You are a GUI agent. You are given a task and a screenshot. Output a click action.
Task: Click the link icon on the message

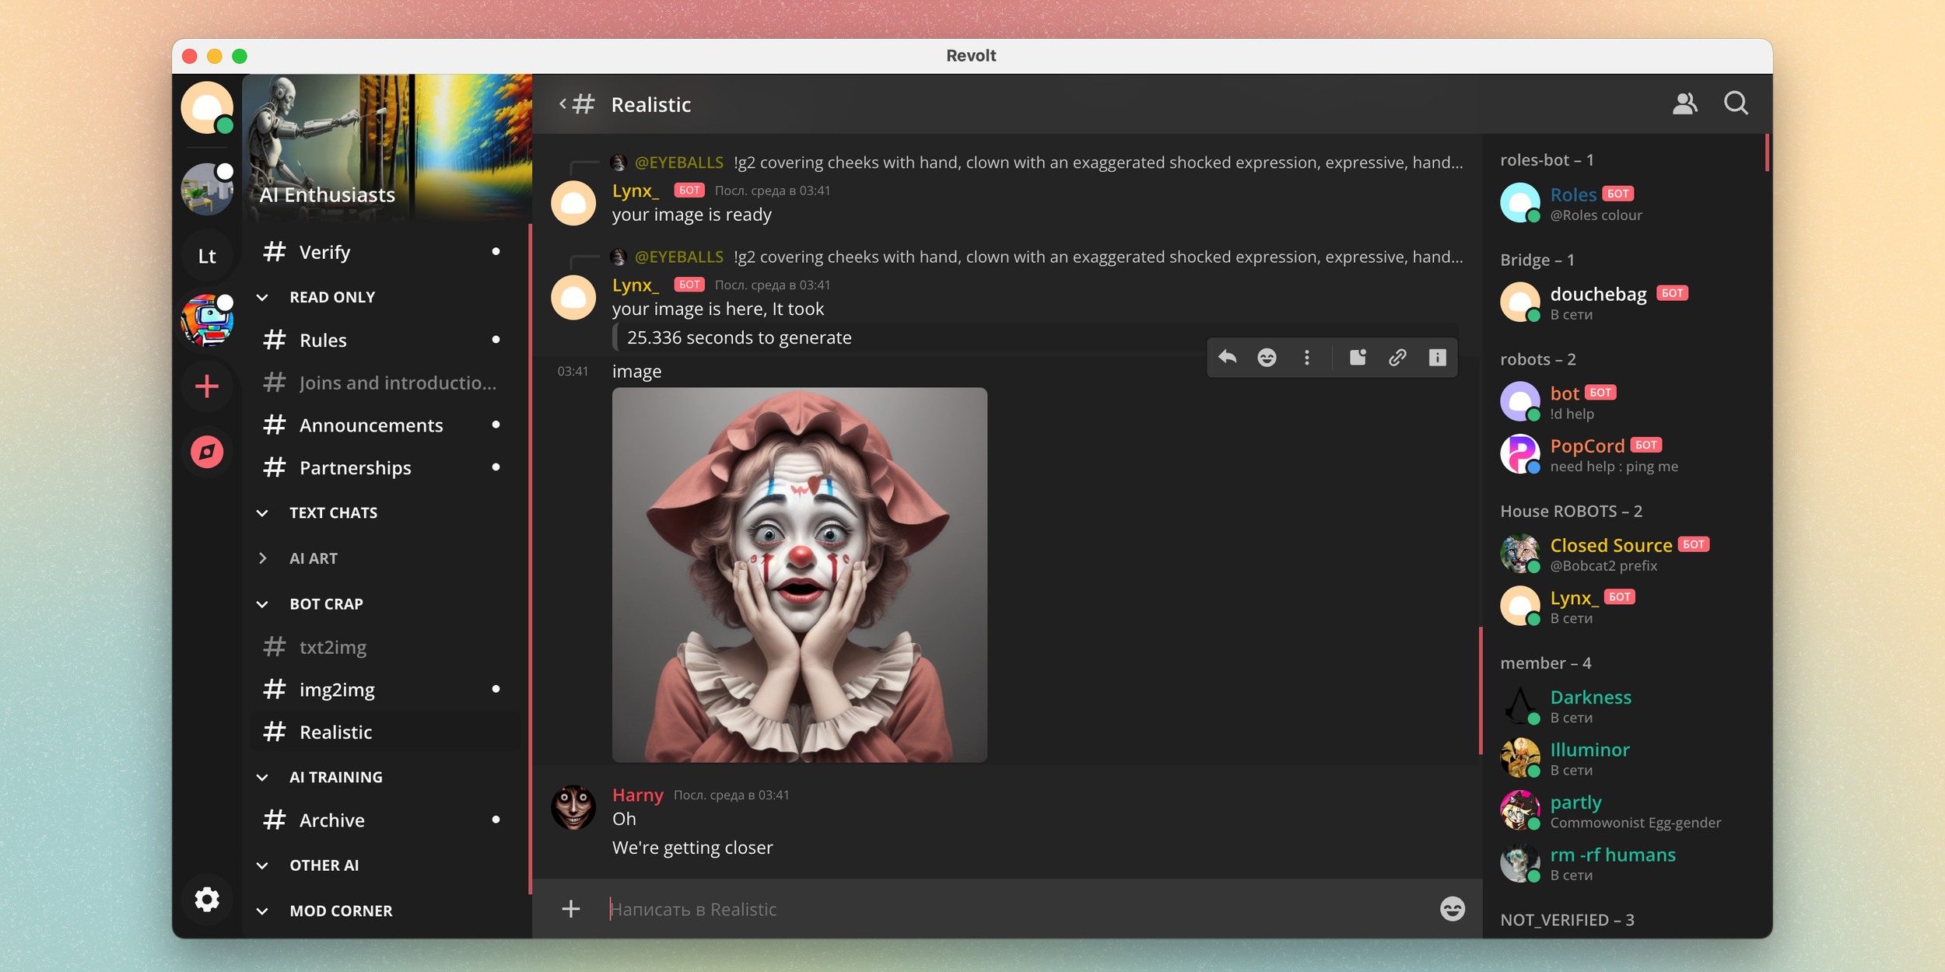coord(1398,359)
